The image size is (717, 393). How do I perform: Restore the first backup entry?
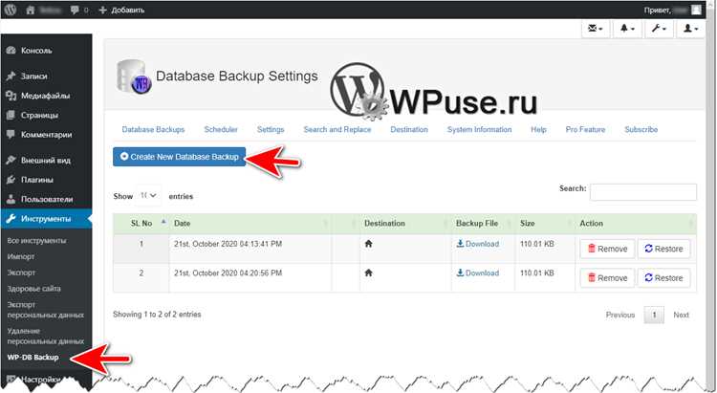[x=664, y=249]
